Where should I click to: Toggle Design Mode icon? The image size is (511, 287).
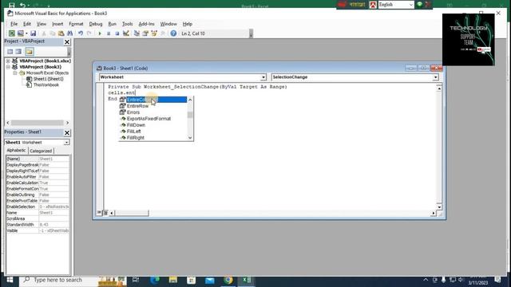tap(126, 33)
